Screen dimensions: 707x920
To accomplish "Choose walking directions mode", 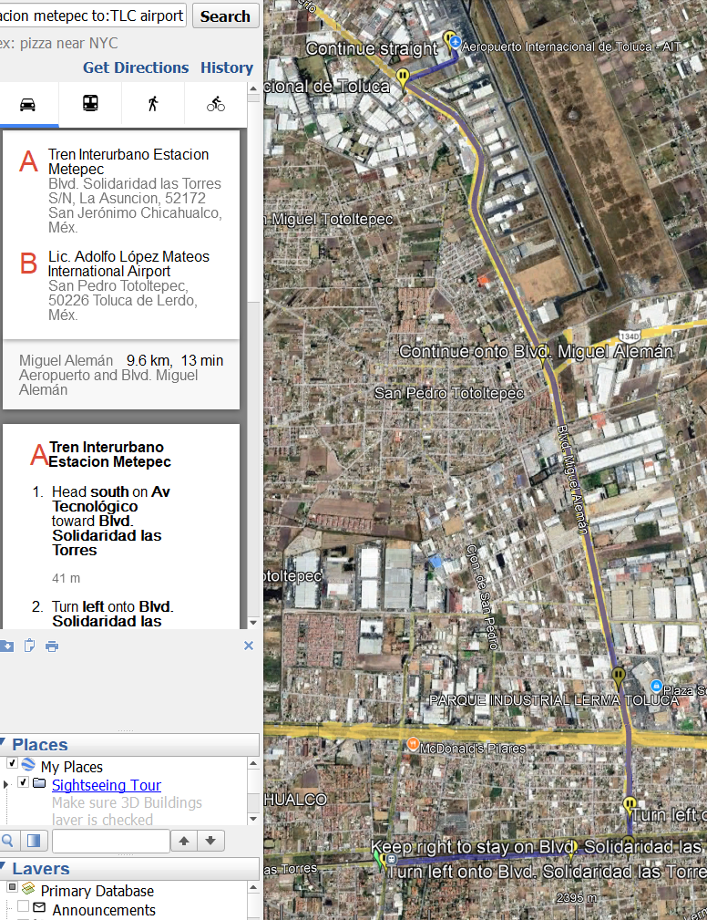I will [x=153, y=104].
